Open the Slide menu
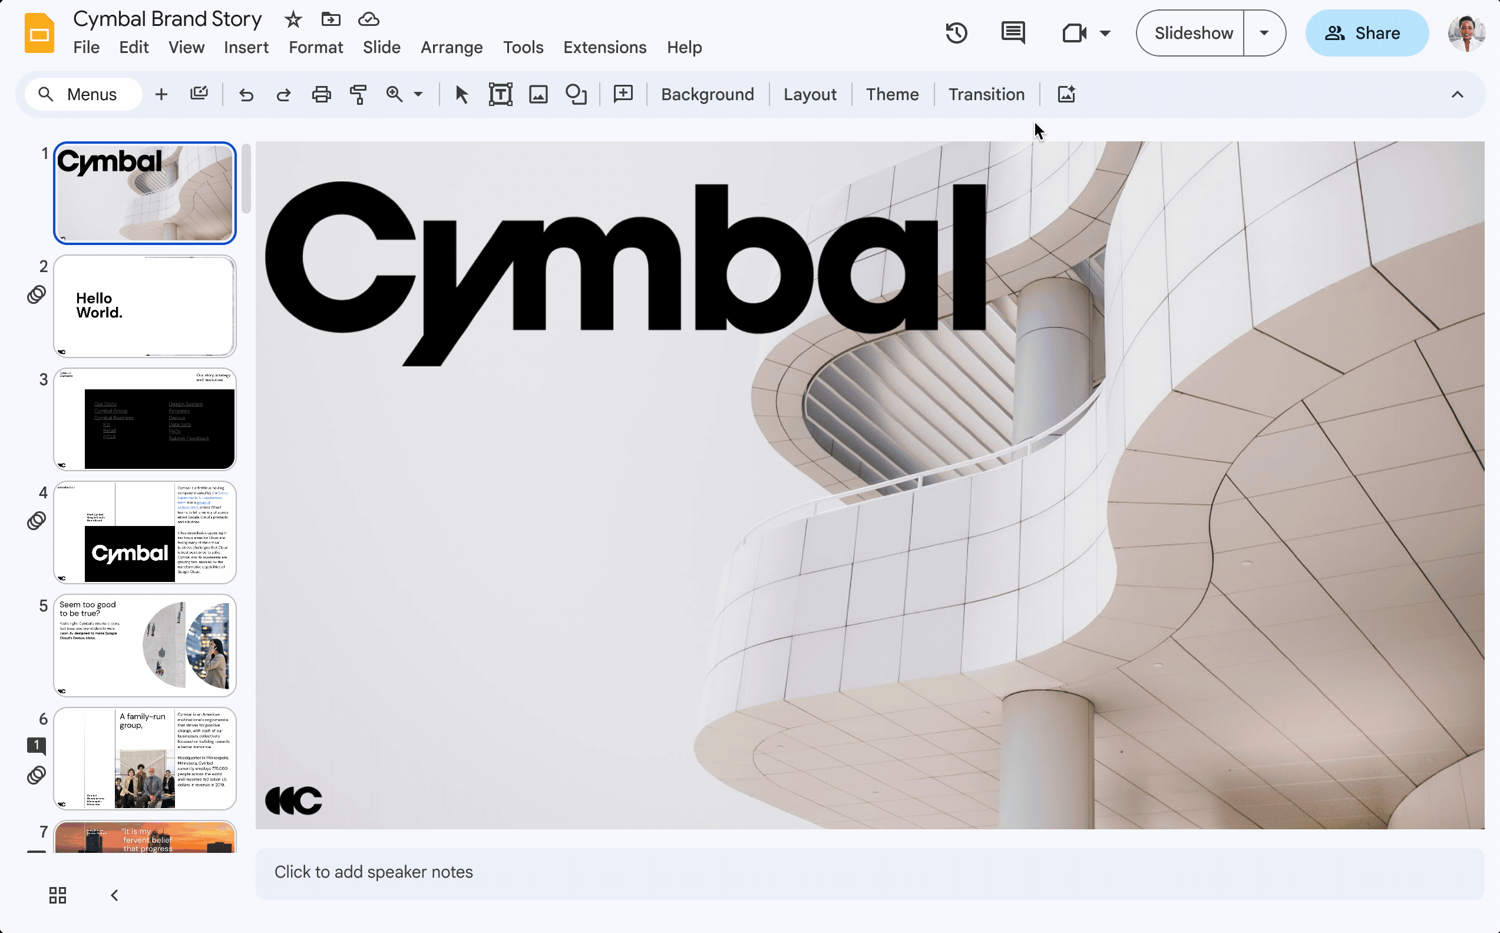The width and height of the screenshot is (1500, 933). click(382, 46)
